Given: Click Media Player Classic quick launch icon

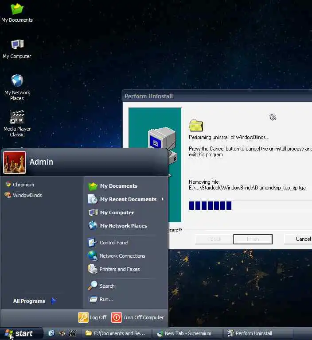Looking at the screenshot, I should (x=72, y=333).
